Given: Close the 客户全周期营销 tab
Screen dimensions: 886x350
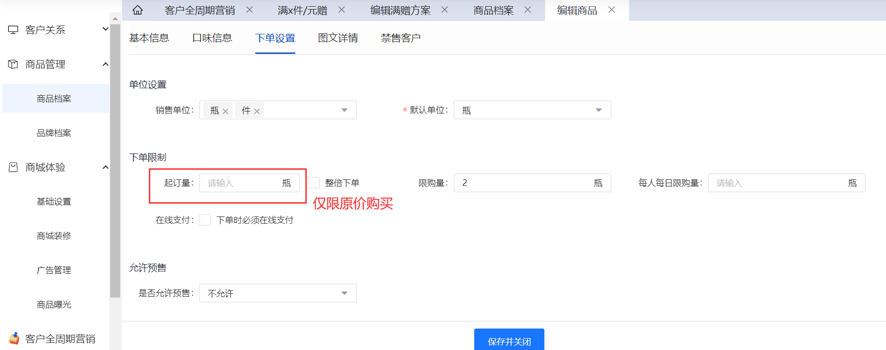Looking at the screenshot, I should pyautogui.click(x=250, y=10).
